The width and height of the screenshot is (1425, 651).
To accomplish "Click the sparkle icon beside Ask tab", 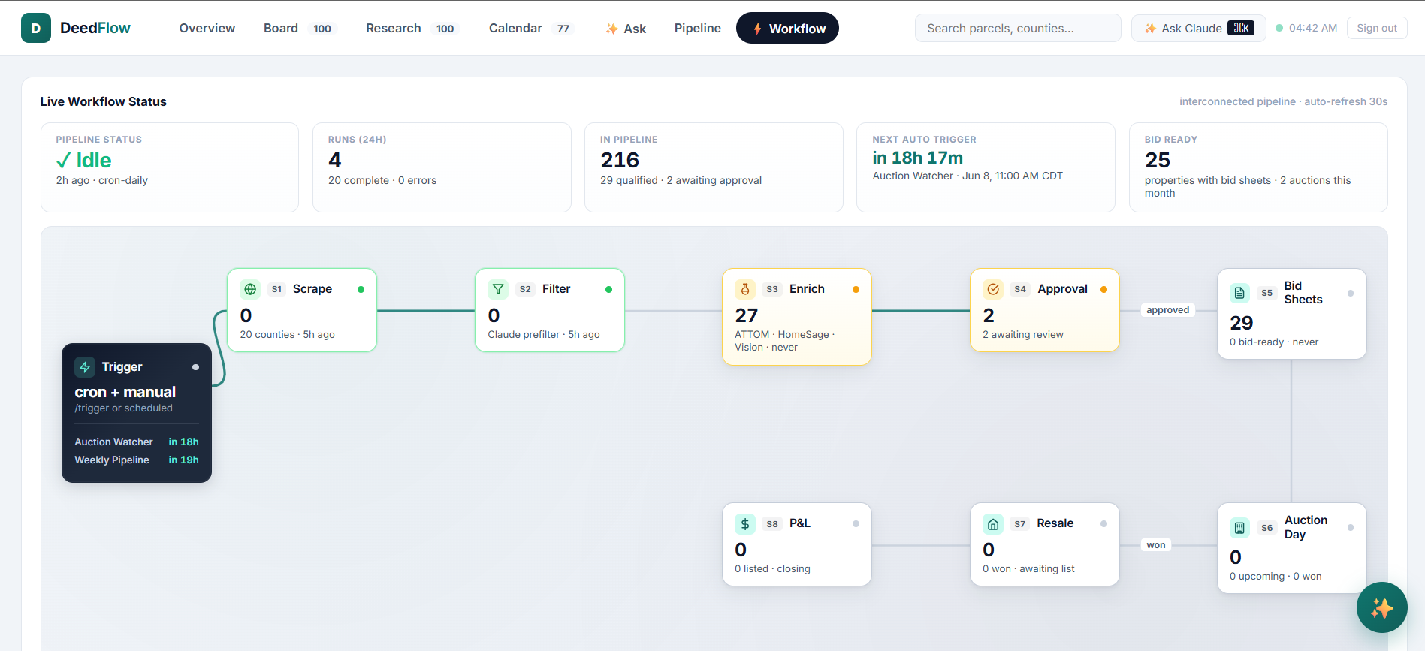I will pos(612,29).
